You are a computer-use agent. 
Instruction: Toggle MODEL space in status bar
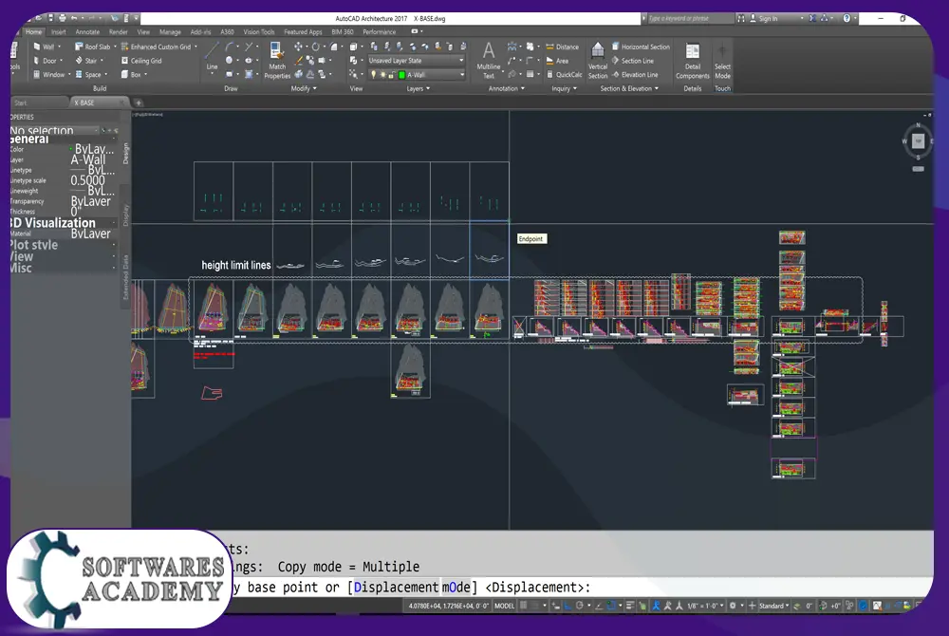point(504,606)
